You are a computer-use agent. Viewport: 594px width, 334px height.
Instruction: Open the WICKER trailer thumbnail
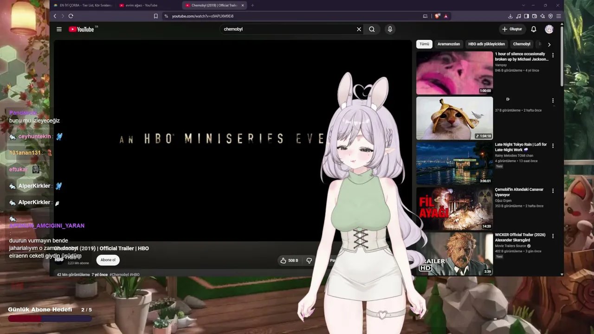(454, 254)
